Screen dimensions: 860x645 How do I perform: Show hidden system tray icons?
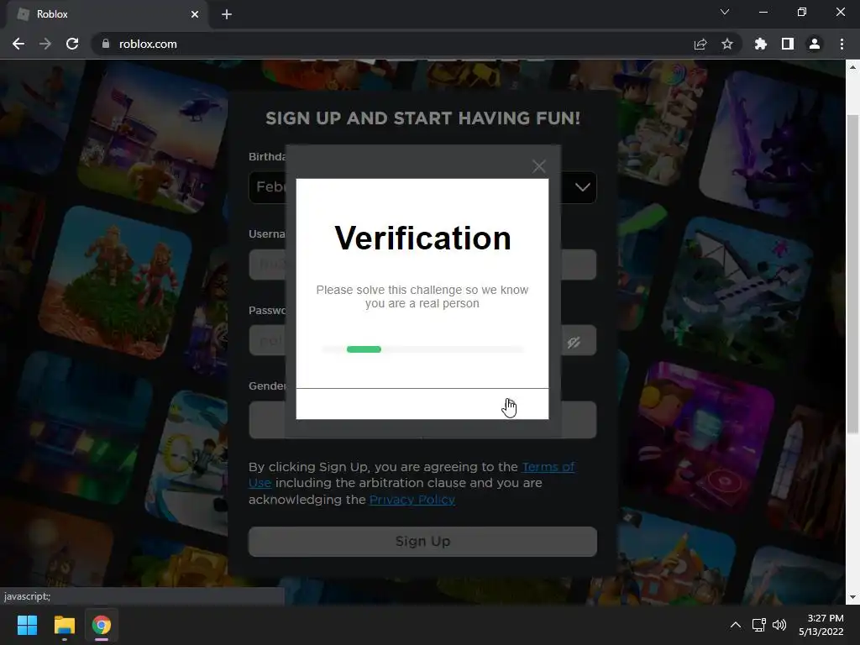[x=736, y=625]
